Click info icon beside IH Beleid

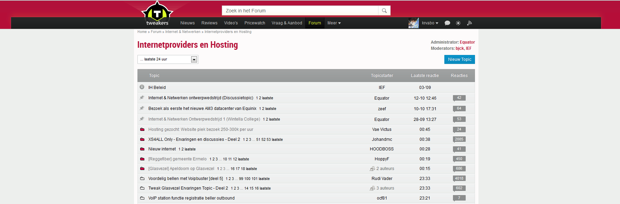142,87
